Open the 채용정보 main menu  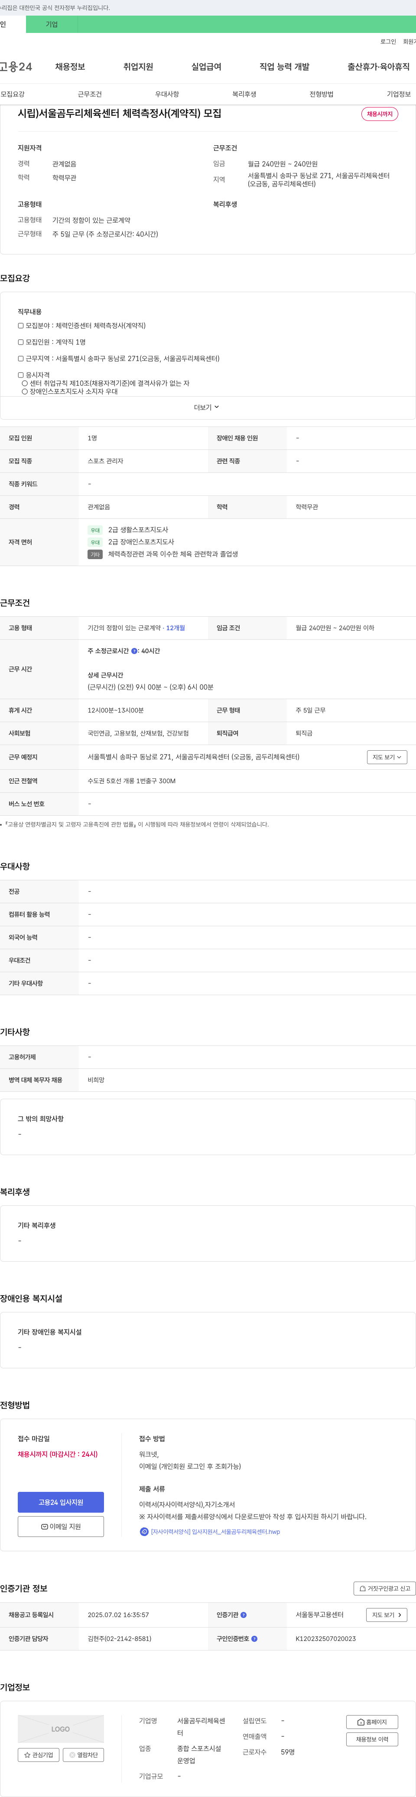click(70, 67)
